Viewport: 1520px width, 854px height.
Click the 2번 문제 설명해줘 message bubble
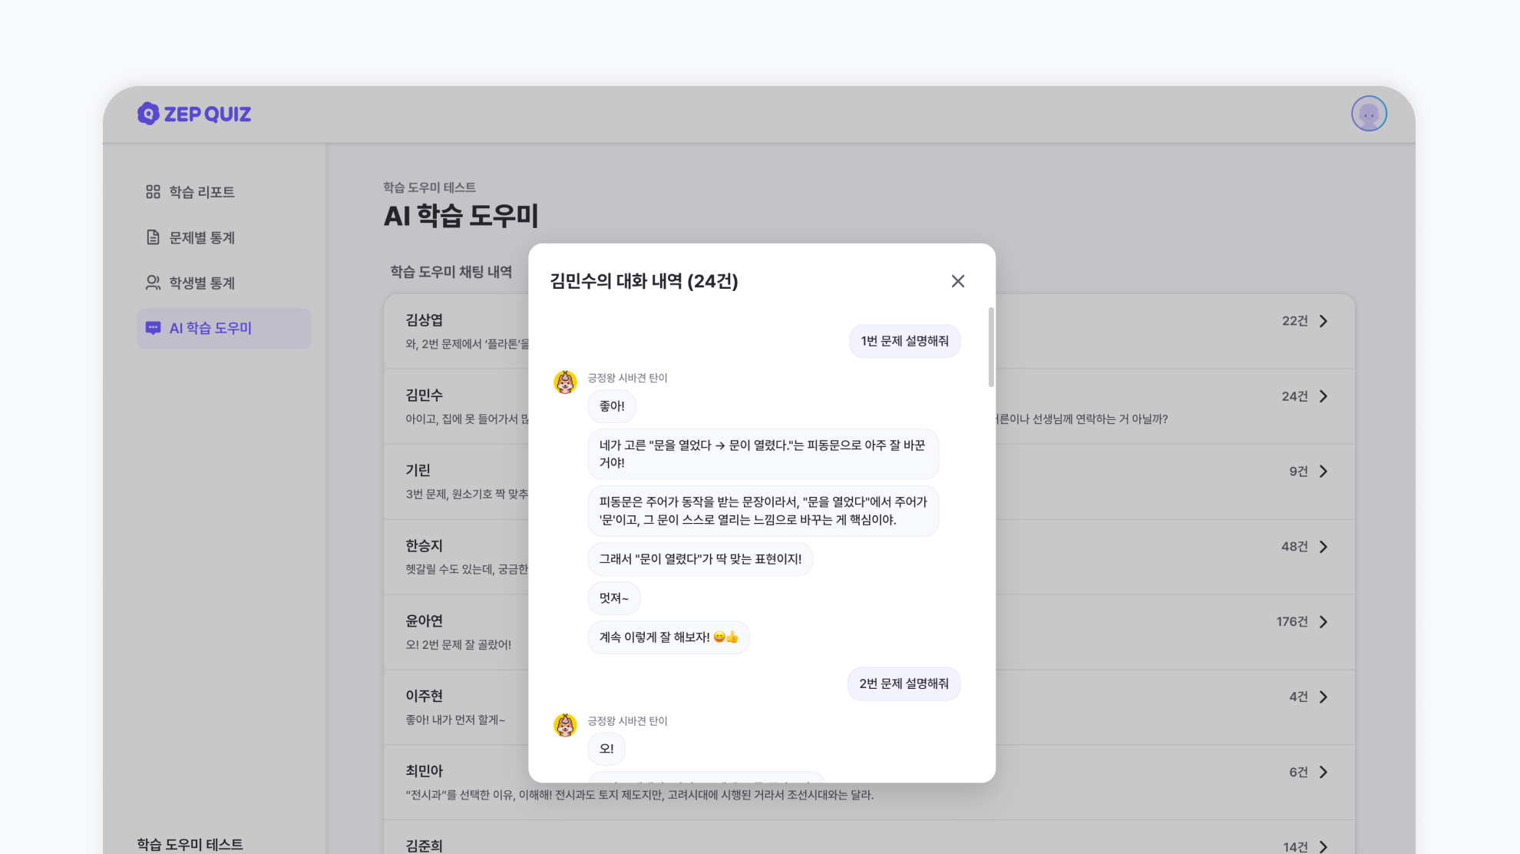[904, 684]
